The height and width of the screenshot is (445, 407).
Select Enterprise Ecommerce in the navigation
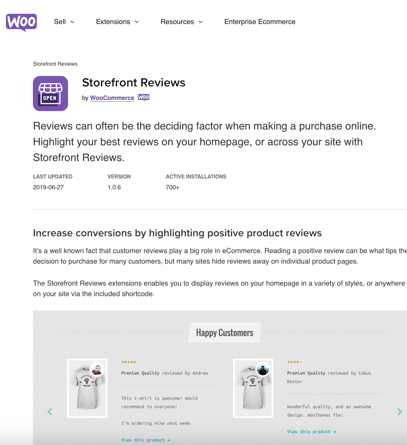(x=260, y=21)
